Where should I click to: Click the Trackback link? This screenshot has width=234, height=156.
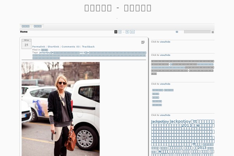(89, 47)
